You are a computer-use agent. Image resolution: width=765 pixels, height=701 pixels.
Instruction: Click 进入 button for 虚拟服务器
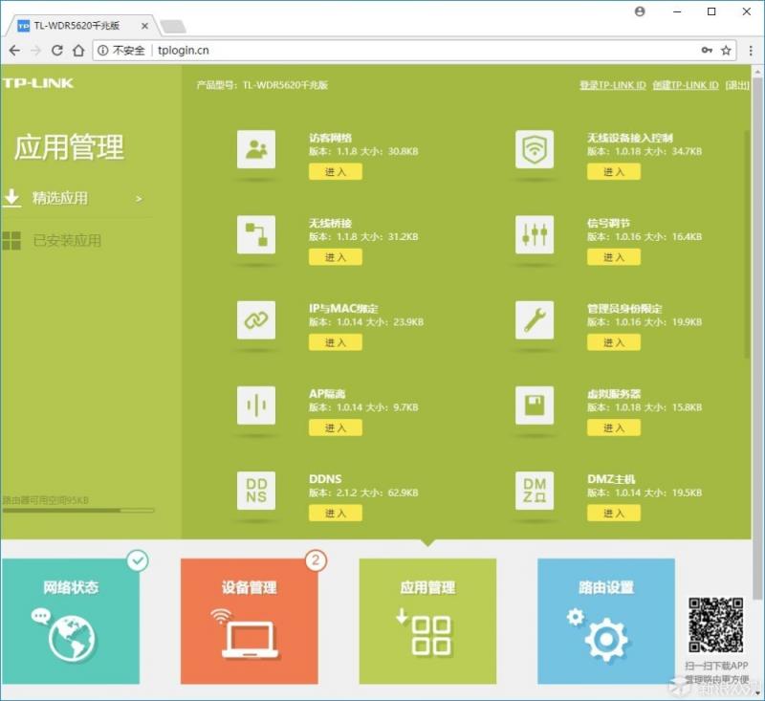[x=614, y=427]
